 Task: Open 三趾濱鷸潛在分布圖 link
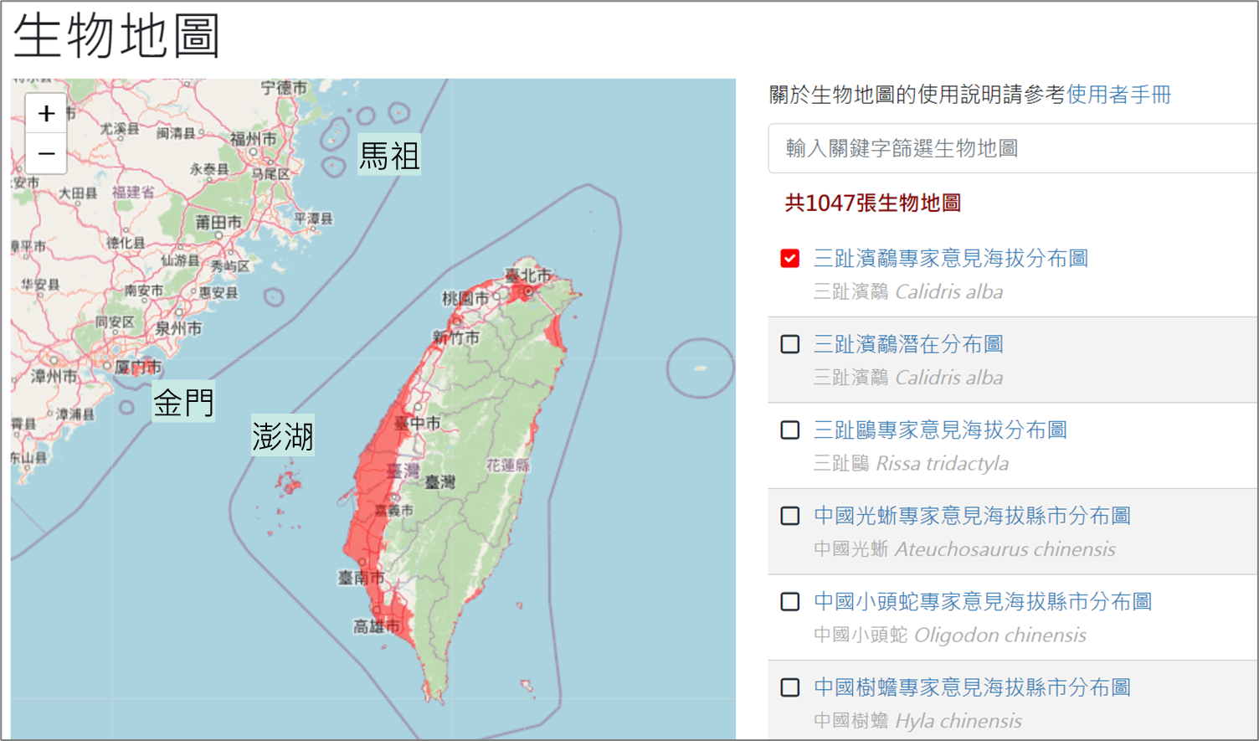(x=908, y=344)
